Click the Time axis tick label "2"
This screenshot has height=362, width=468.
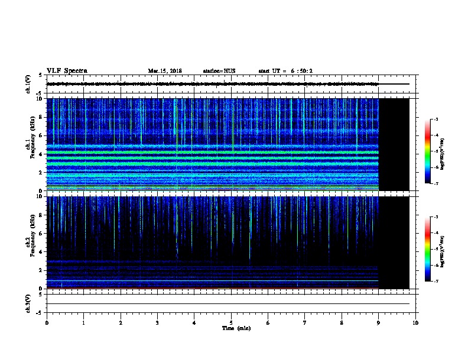[x=121, y=323]
